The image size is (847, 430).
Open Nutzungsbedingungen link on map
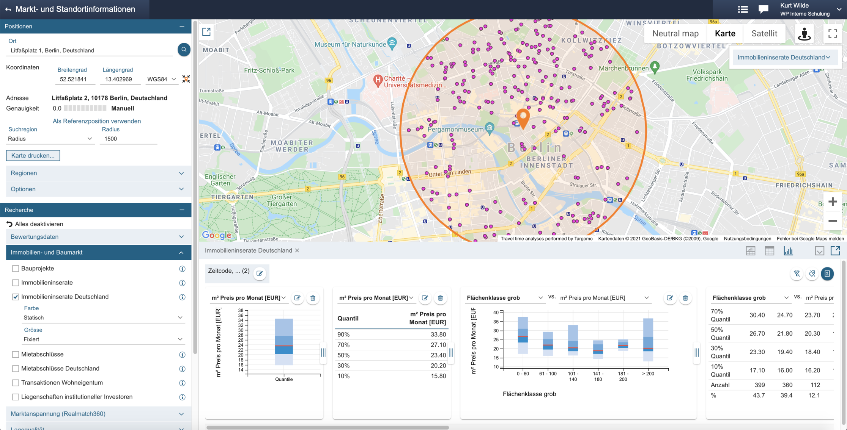click(747, 239)
